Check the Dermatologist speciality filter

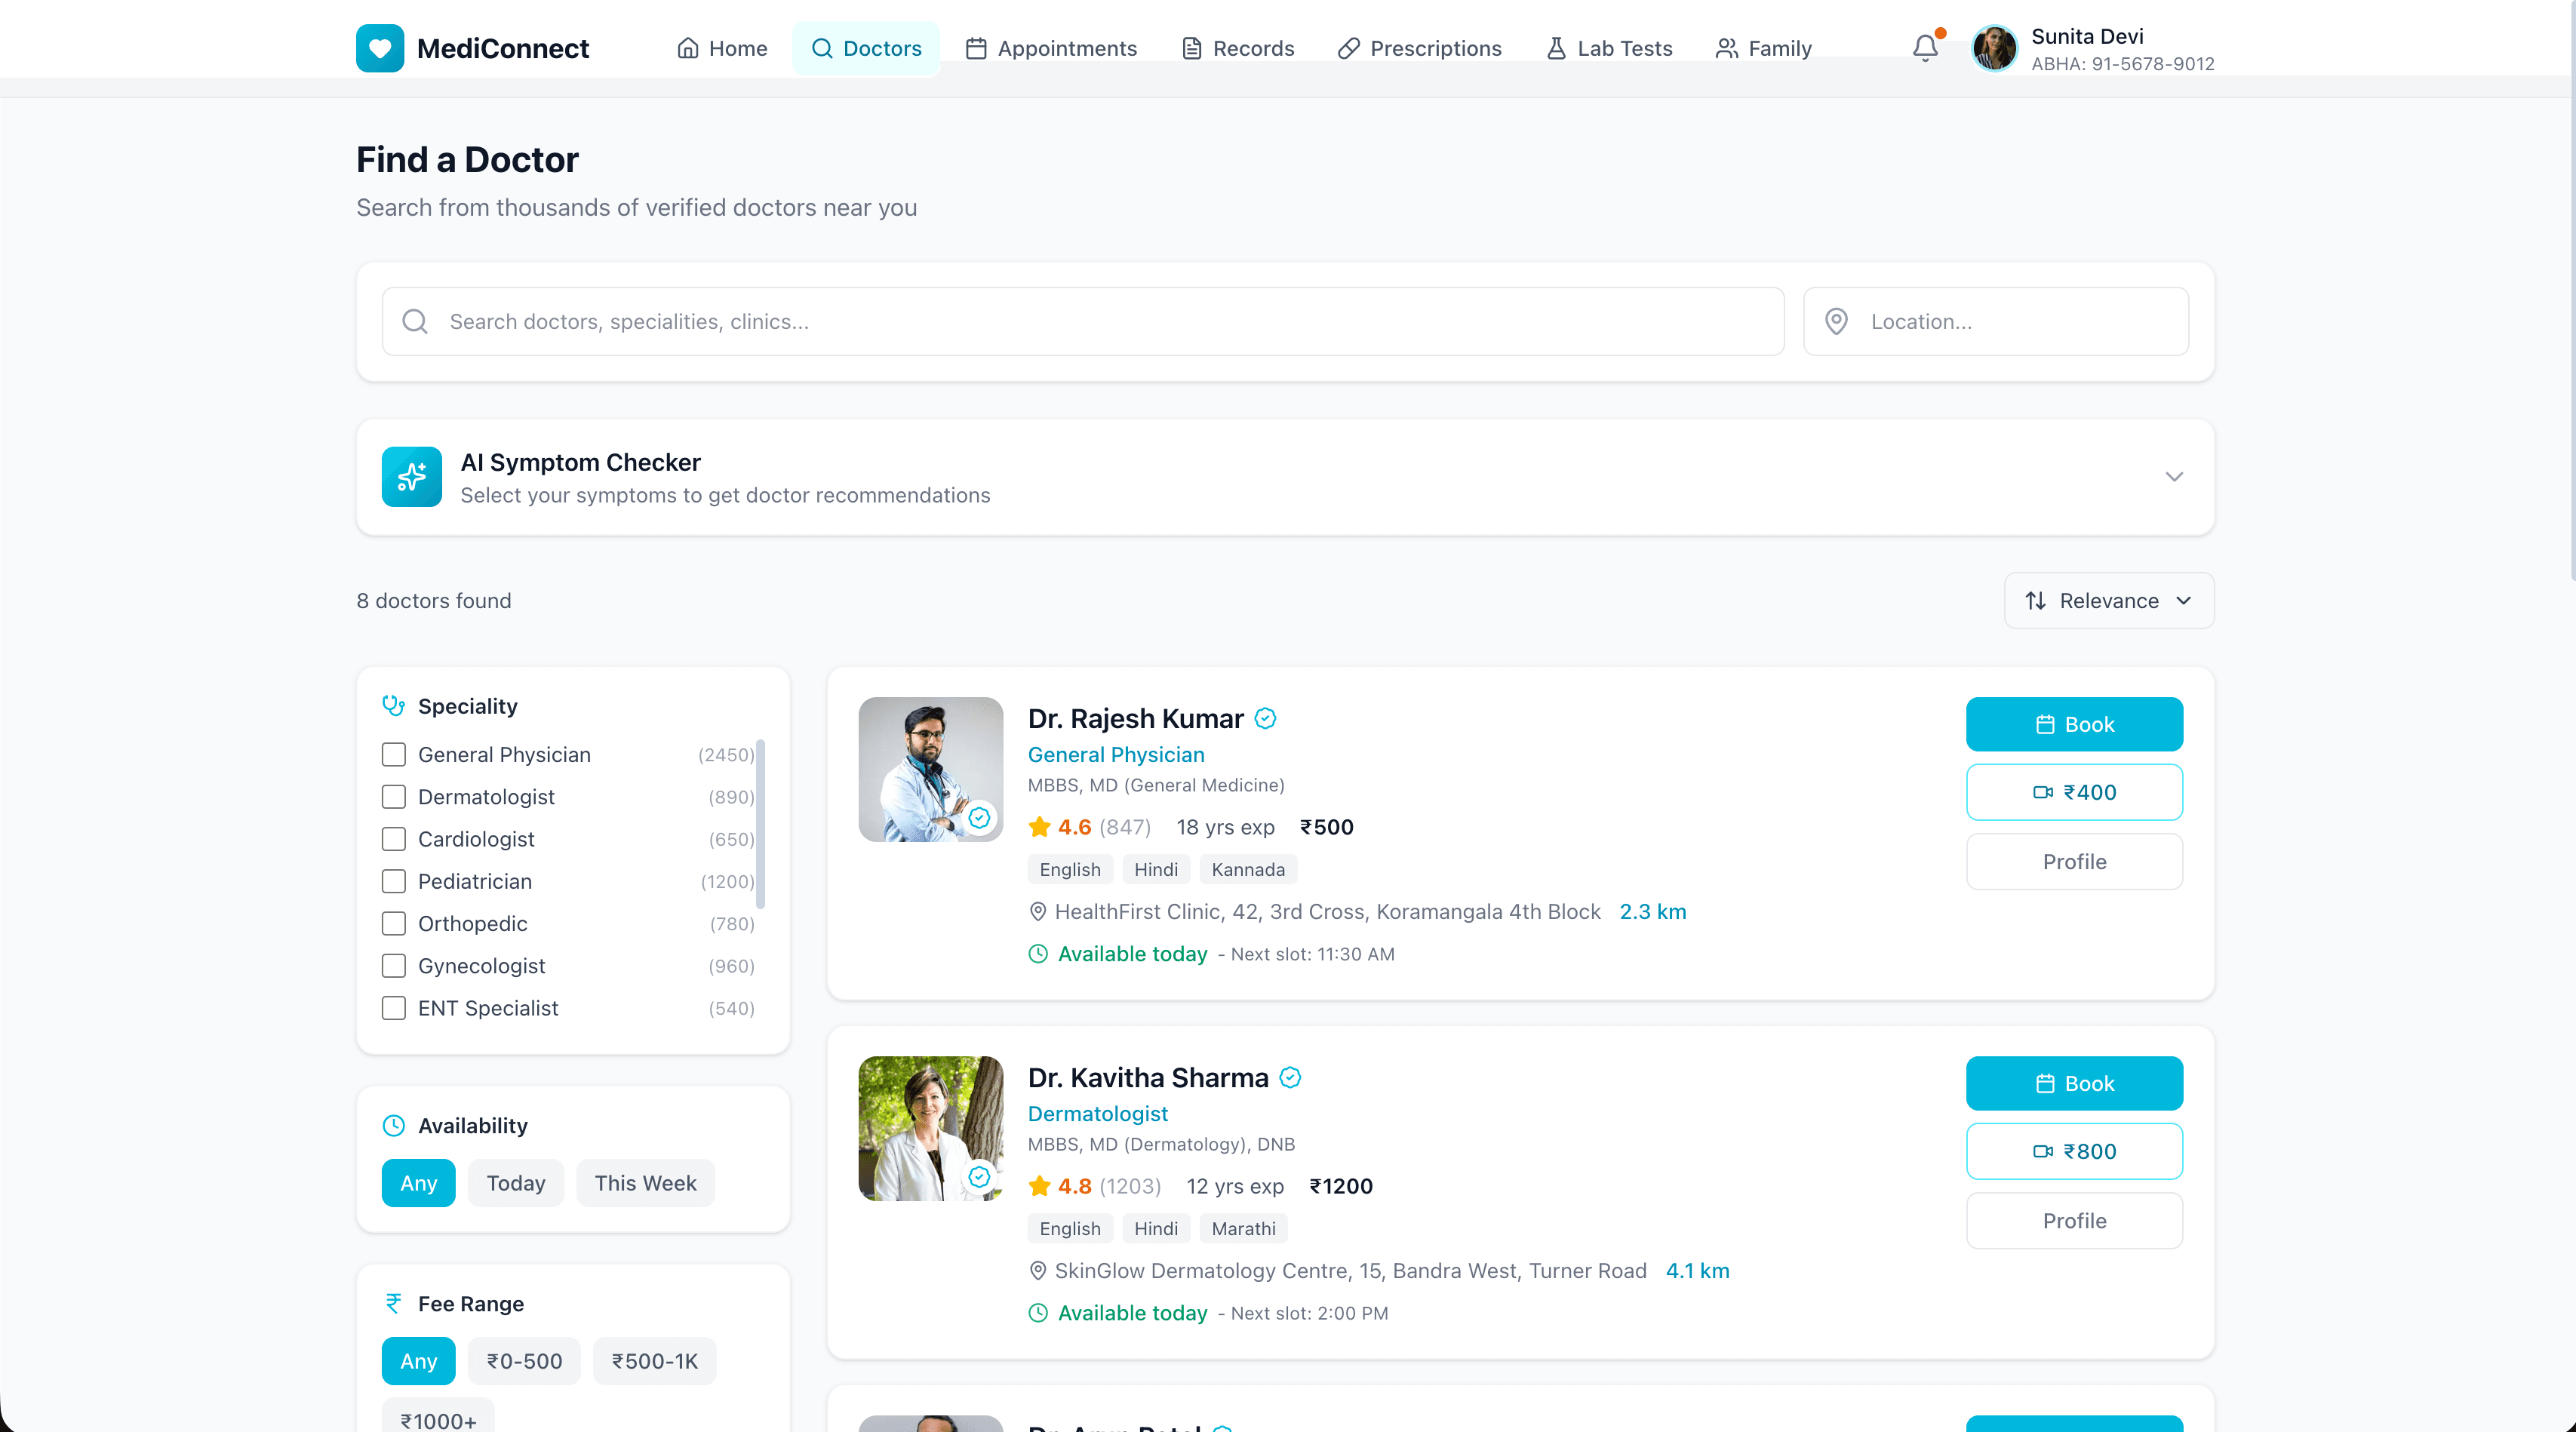(393, 797)
